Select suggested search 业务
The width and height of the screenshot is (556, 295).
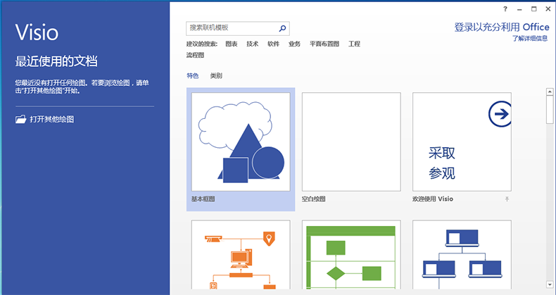[294, 44]
